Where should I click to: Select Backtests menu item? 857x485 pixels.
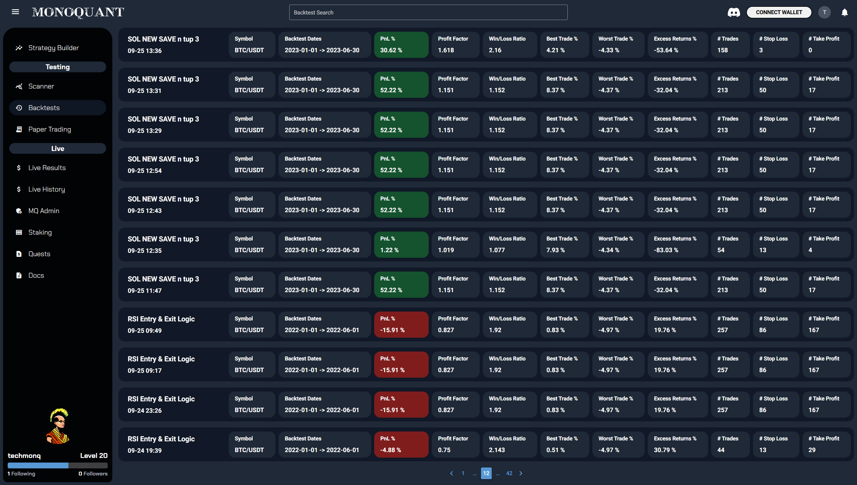click(58, 108)
